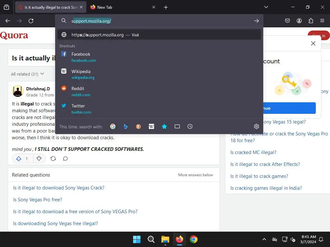The width and height of the screenshot is (330, 247).
Task: Click the address bar URL field
Action: (x=160, y=21)
